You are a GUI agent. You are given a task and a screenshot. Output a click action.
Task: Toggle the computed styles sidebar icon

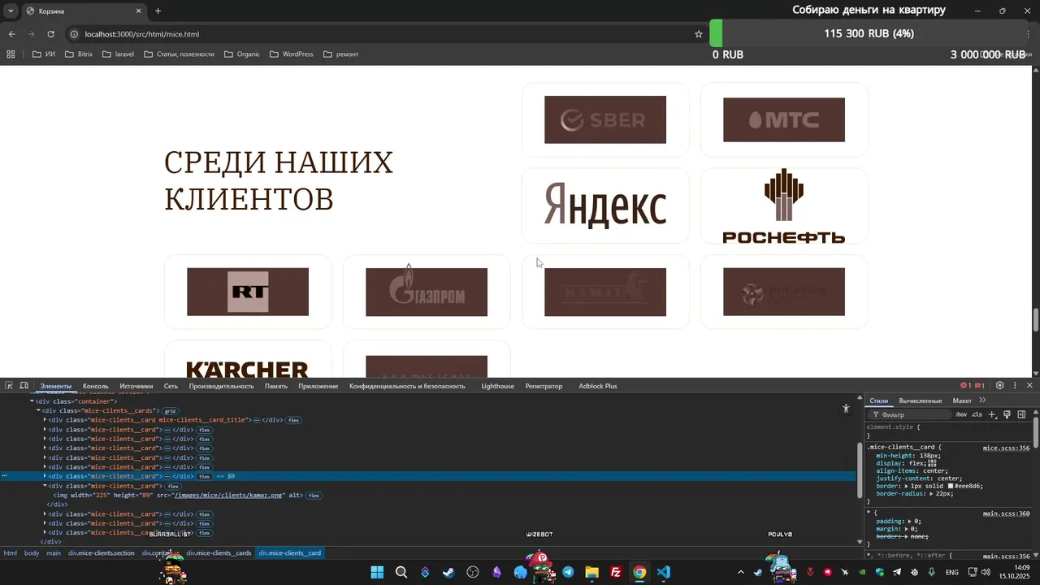click(x=1021, y=414)
